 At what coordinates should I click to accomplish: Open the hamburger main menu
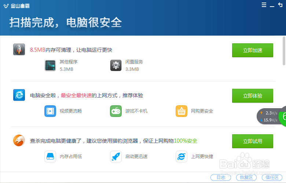(264, 5)
